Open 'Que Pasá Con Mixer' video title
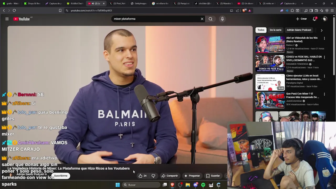This screenshot has width=336, height=189. 303,95
